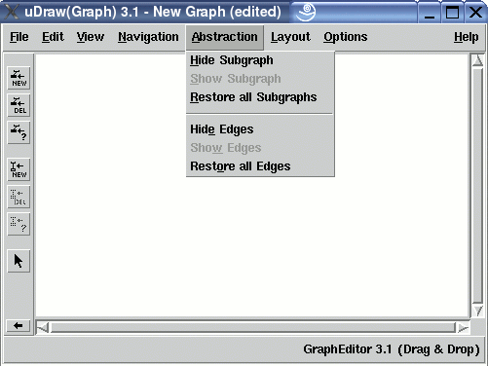Choose Hide Subgraph from the menu
The height and width of the screenshot is (366, 488).
260,60
